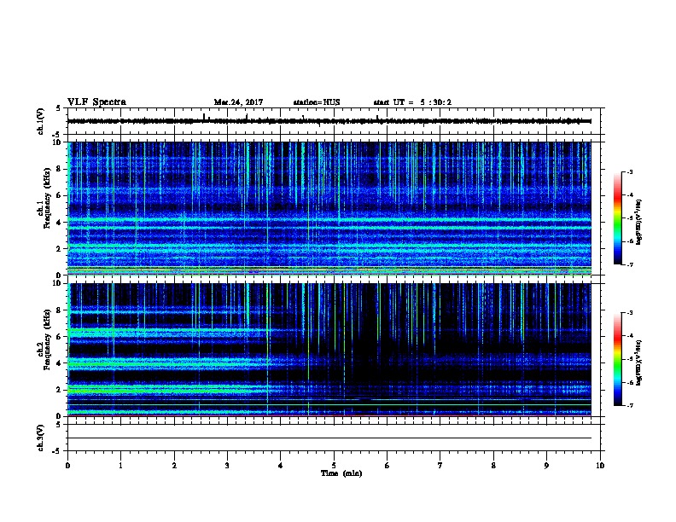Click the flat ch.3 voltage trace line
This screenshot has height=522, width=676.
pos(329,438)
